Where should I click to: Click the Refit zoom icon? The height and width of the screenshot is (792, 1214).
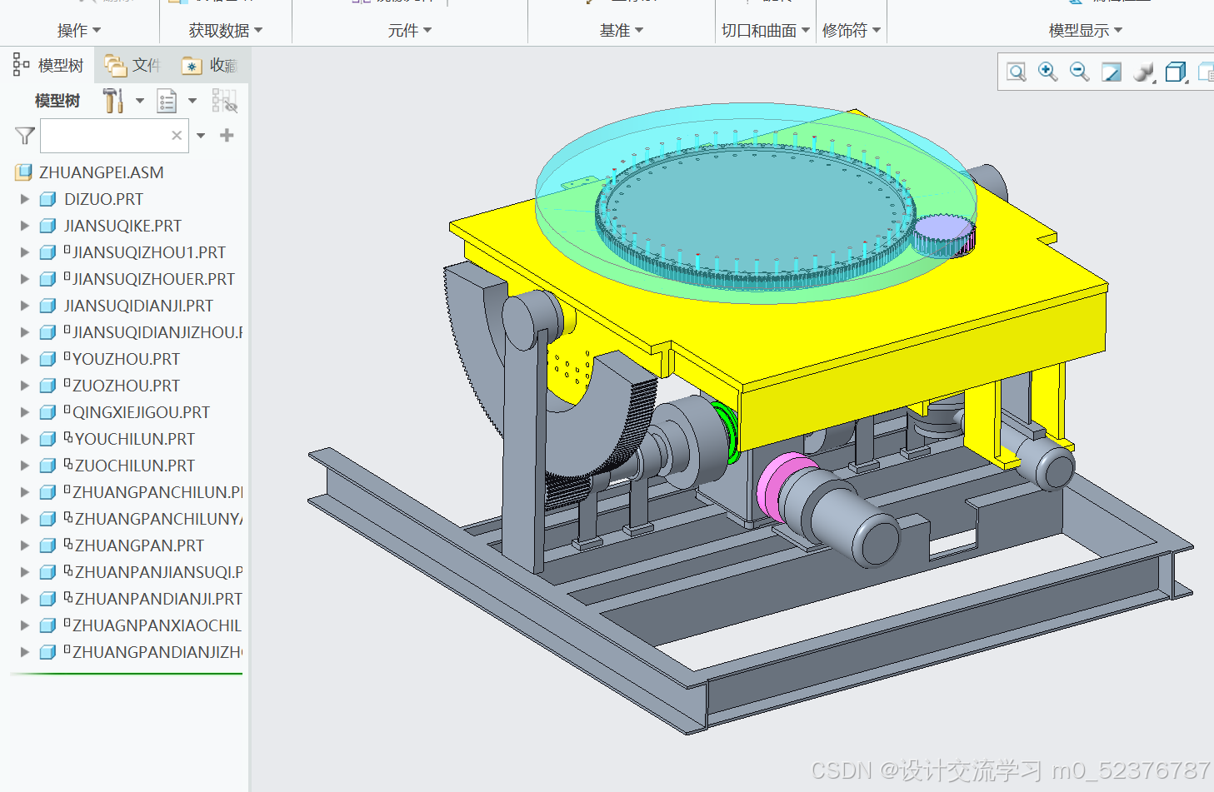pyautogui.click(x=1016, y=72)
